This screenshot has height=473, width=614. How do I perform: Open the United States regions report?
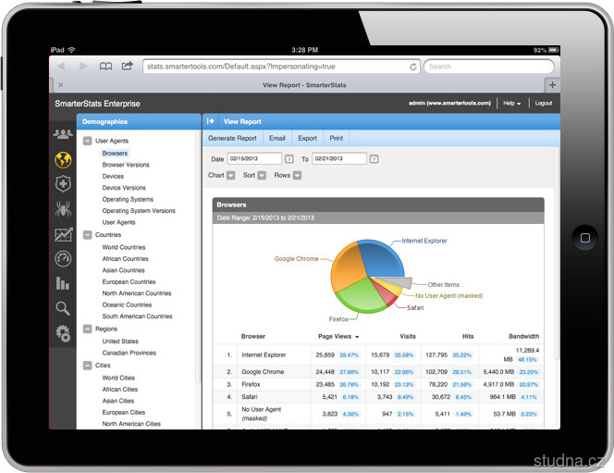click(x=120, y=342)
